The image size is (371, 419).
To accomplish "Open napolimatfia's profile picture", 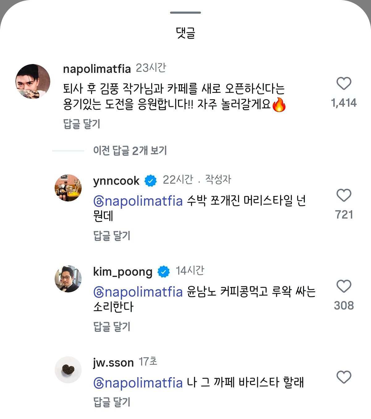I will [x=33, y=82].
